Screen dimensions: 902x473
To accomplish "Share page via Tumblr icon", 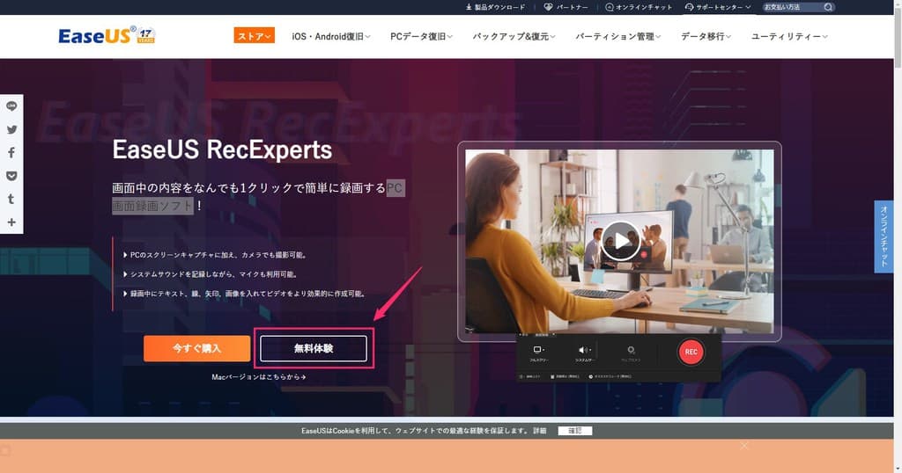I will coord(11,199).
